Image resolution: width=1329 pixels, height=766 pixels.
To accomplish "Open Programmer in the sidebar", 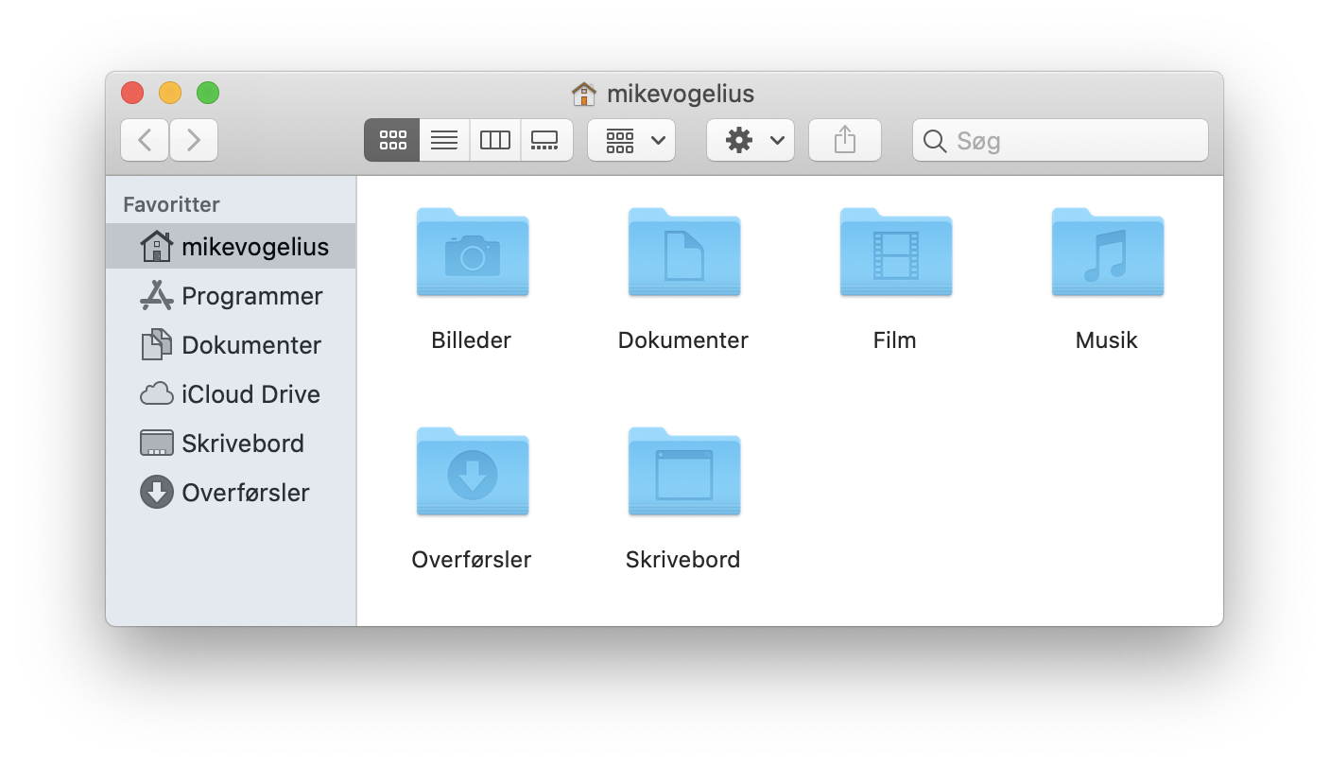I will click(232, 296).
